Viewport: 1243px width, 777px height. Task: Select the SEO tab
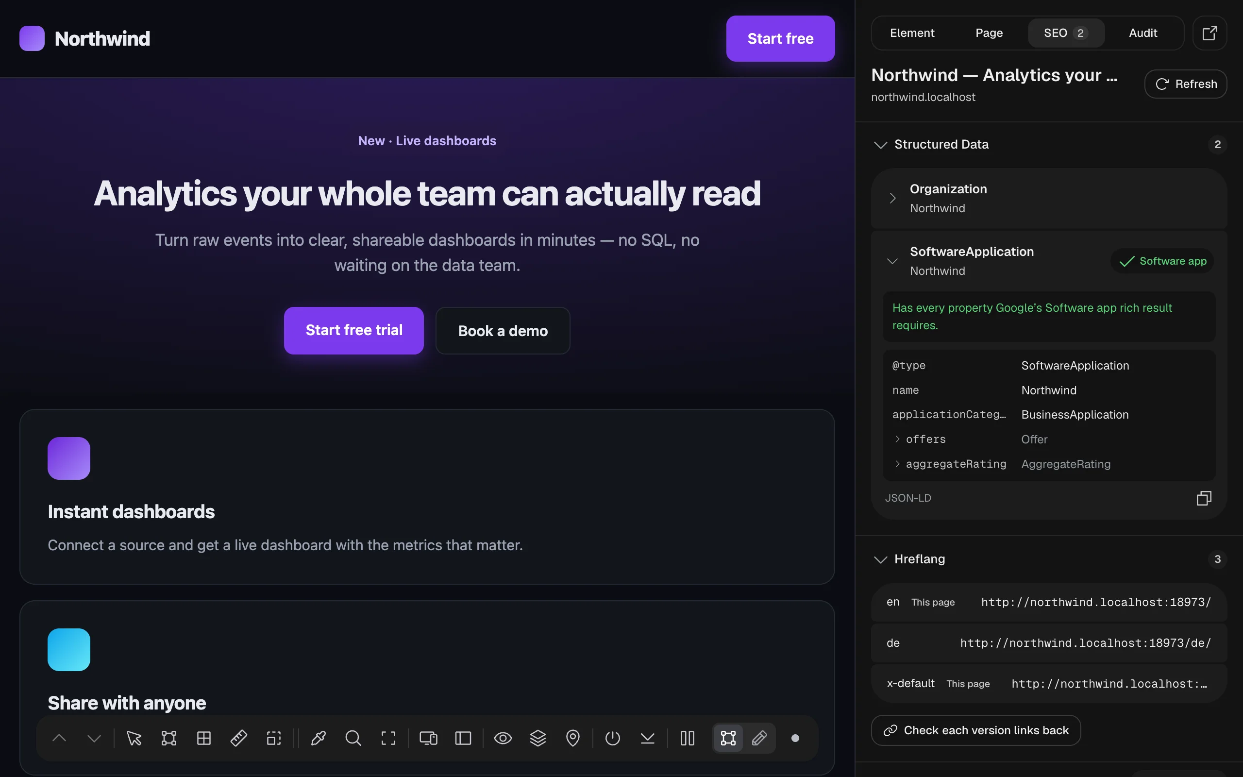point(1066,33)
